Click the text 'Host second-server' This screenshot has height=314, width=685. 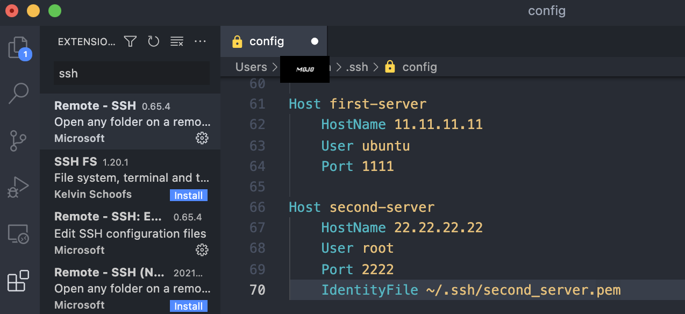pos(362,207)
